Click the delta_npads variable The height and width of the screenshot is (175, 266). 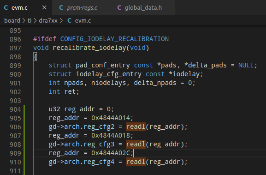(x=155, y=83)
